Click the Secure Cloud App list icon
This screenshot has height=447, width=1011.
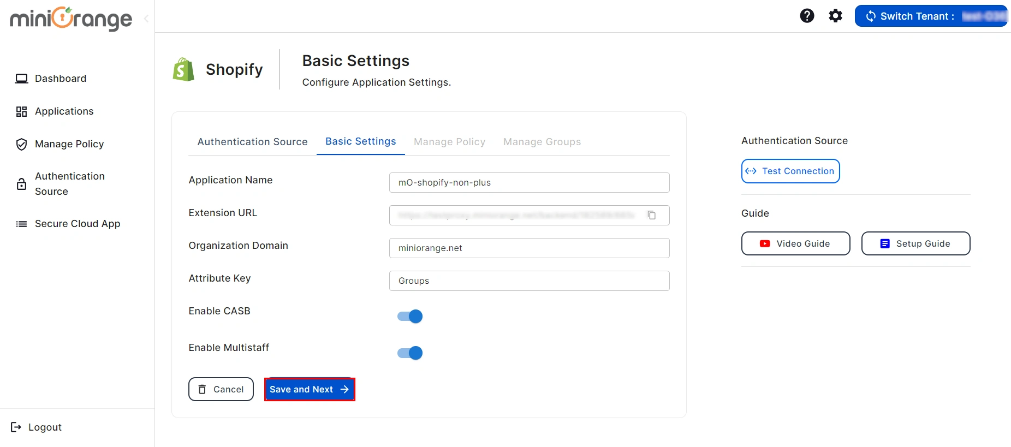tap(21, 224)
